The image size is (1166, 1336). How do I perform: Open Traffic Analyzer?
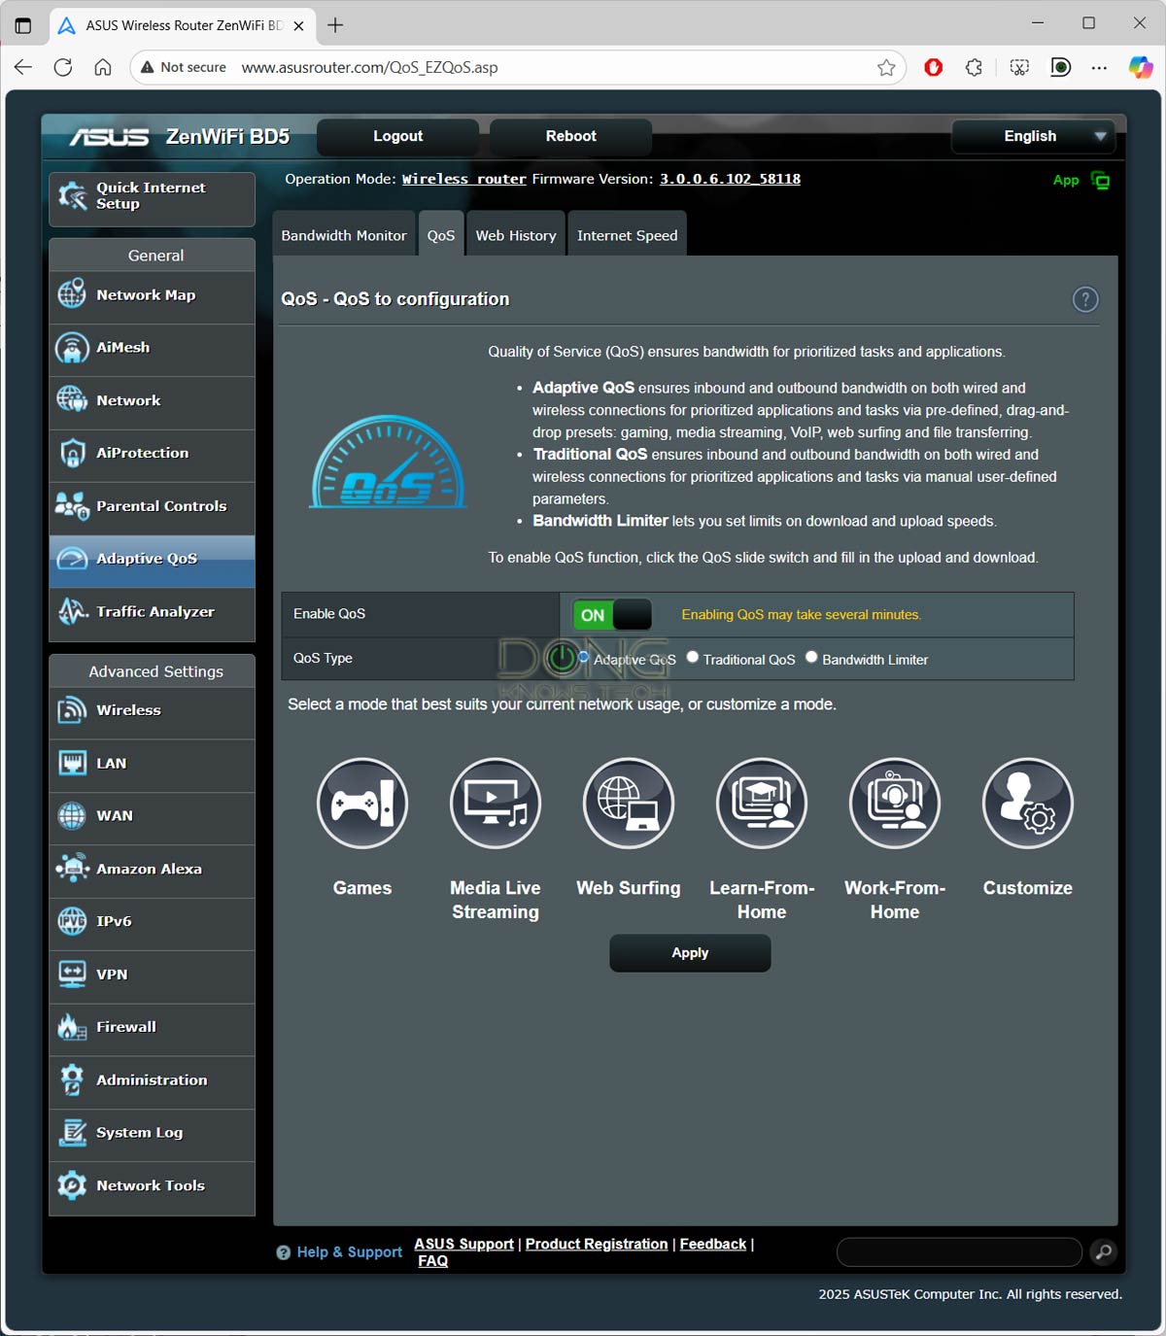point(153,612)
